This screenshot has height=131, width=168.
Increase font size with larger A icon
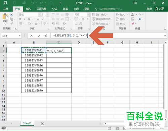click(38, 19)
